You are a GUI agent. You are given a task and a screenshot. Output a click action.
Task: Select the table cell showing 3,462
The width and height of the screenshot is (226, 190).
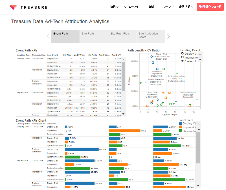click(70, 97)
